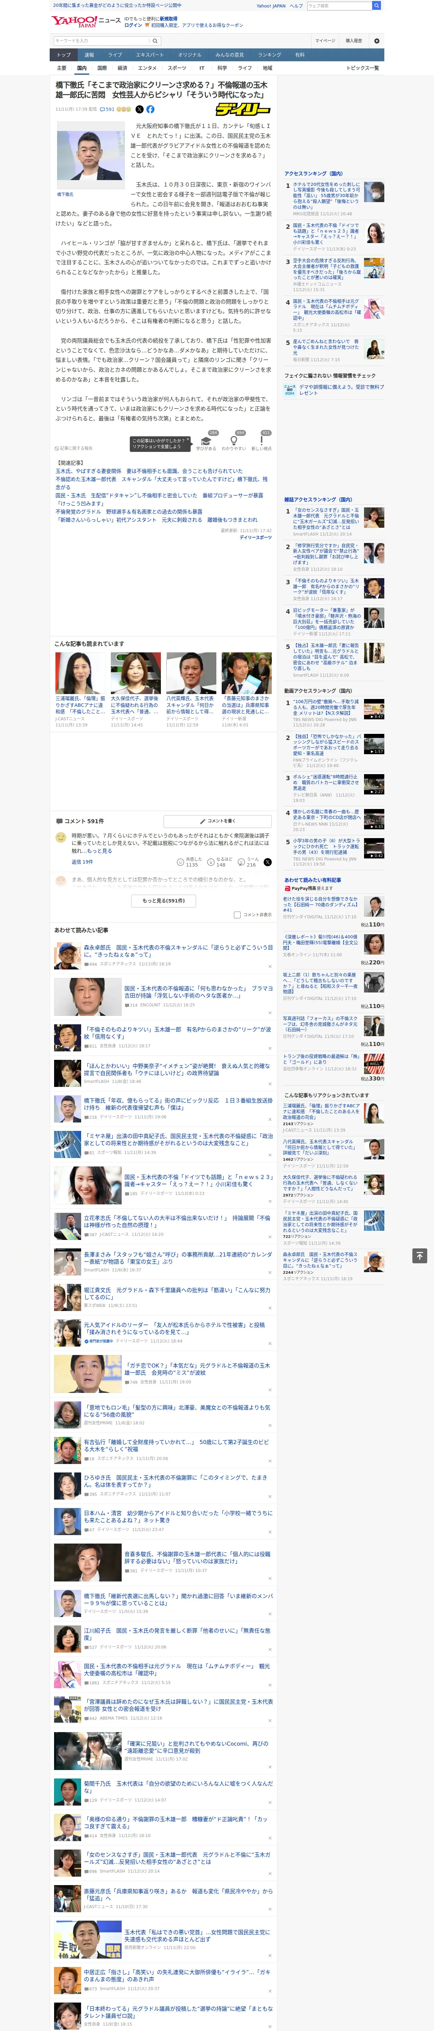Open 大久保佳代子 recommended article thumbnail
434x2031 pixels.
(x=136, y=673)
